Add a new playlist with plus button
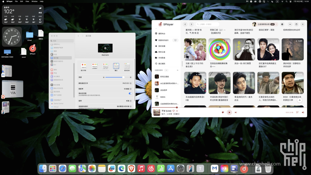The image size is (311, 175). click(166, 70)
